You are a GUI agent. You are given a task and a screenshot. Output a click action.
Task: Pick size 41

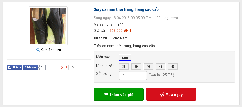[x=161, y=67]
